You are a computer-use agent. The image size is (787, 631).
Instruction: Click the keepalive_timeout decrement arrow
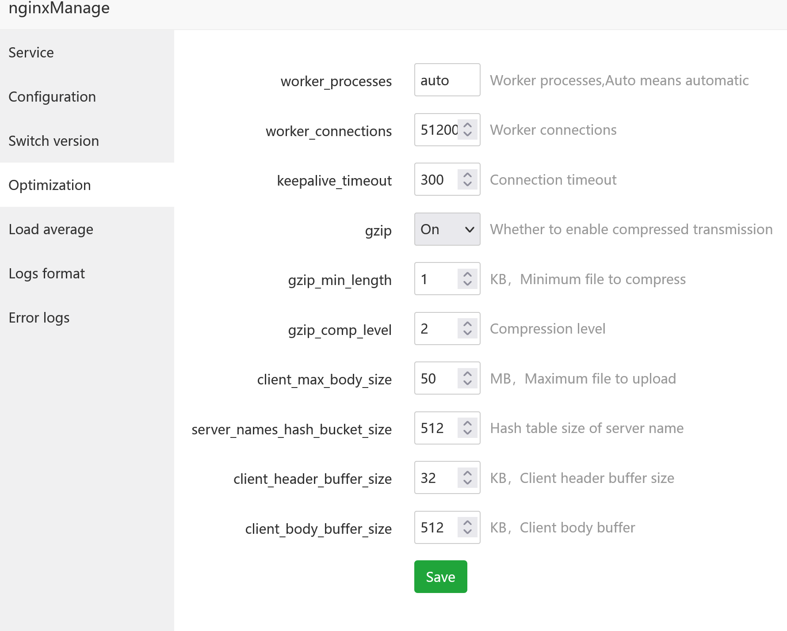(x=467, y=184)
